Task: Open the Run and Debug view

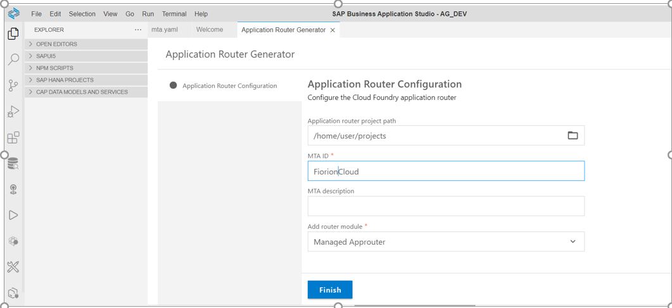Action: click(13, 112)
